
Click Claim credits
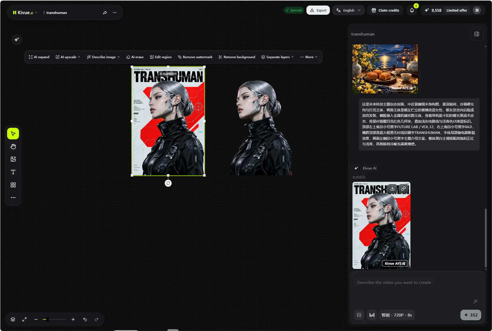[x=385, y=10]
